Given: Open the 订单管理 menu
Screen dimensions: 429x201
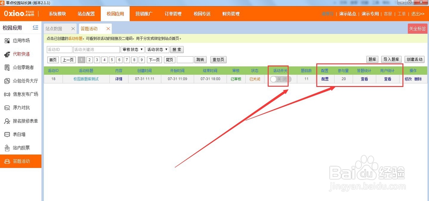Looking at the screenshot, I should (x=173, y=14).
